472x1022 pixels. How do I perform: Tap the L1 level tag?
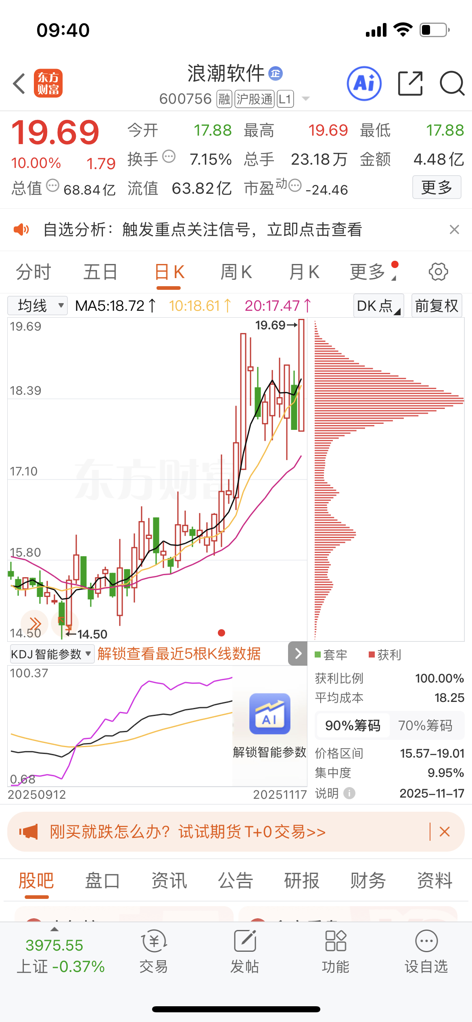point(285,99)
